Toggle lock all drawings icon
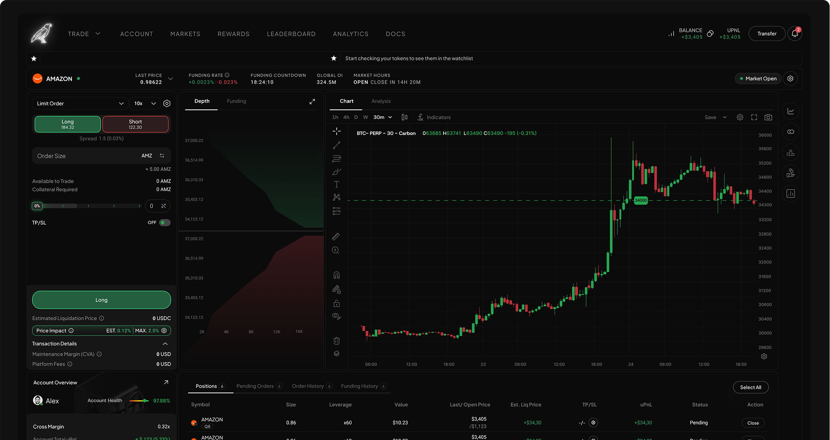The height and width of the screenshot is (440, 830). (336, 303)
